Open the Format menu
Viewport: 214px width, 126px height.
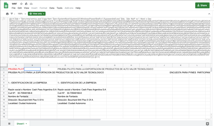43,8
